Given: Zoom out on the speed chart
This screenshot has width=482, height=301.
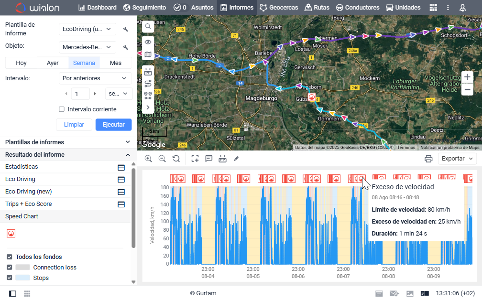Looking at the screenshot, I should click(x=162, y=159).
